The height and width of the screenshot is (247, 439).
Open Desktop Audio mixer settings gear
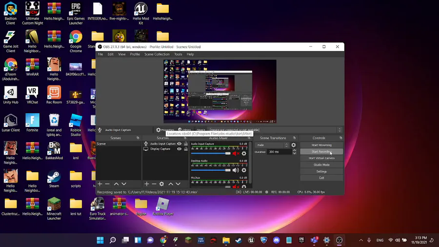click(x=244, y=170)
